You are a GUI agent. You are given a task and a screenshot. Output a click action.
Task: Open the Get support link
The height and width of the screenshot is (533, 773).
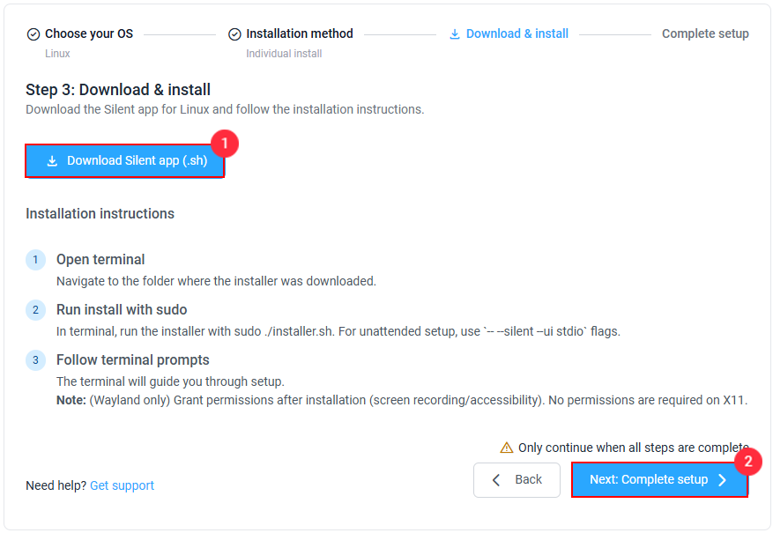(122, 485)
